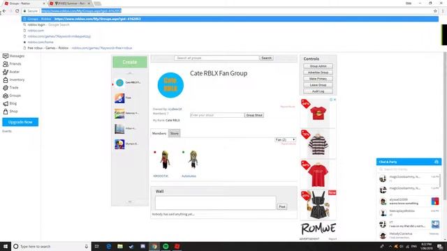This screenshot has height=251, width=447.
Task: Click the Search groups button
Action: coord(266,58)
